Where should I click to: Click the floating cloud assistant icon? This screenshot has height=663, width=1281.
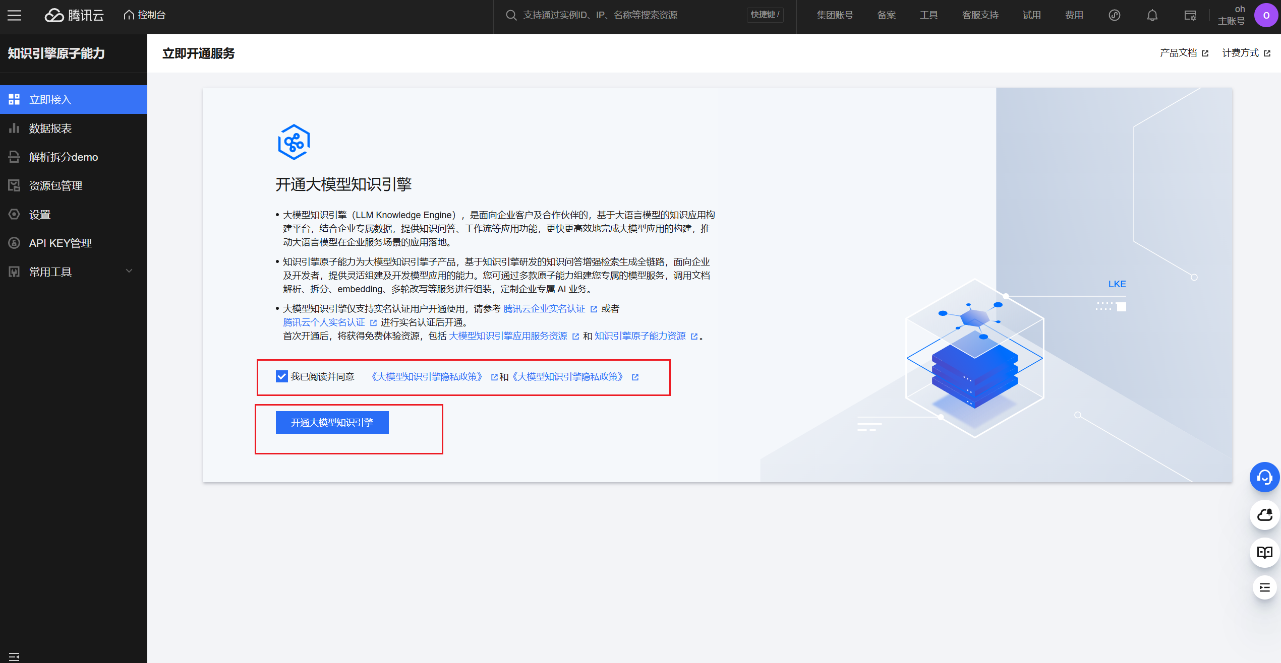coord(1264,515)
